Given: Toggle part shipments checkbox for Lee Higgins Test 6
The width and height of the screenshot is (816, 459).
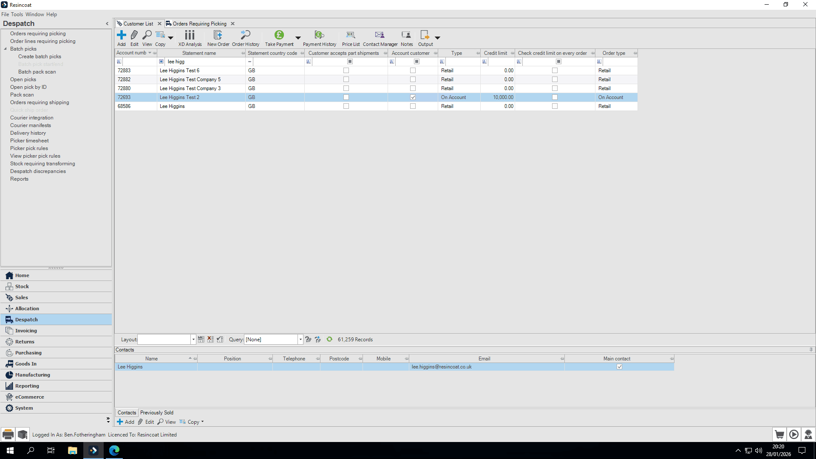Looking at the screenshot, I should 346,71.
